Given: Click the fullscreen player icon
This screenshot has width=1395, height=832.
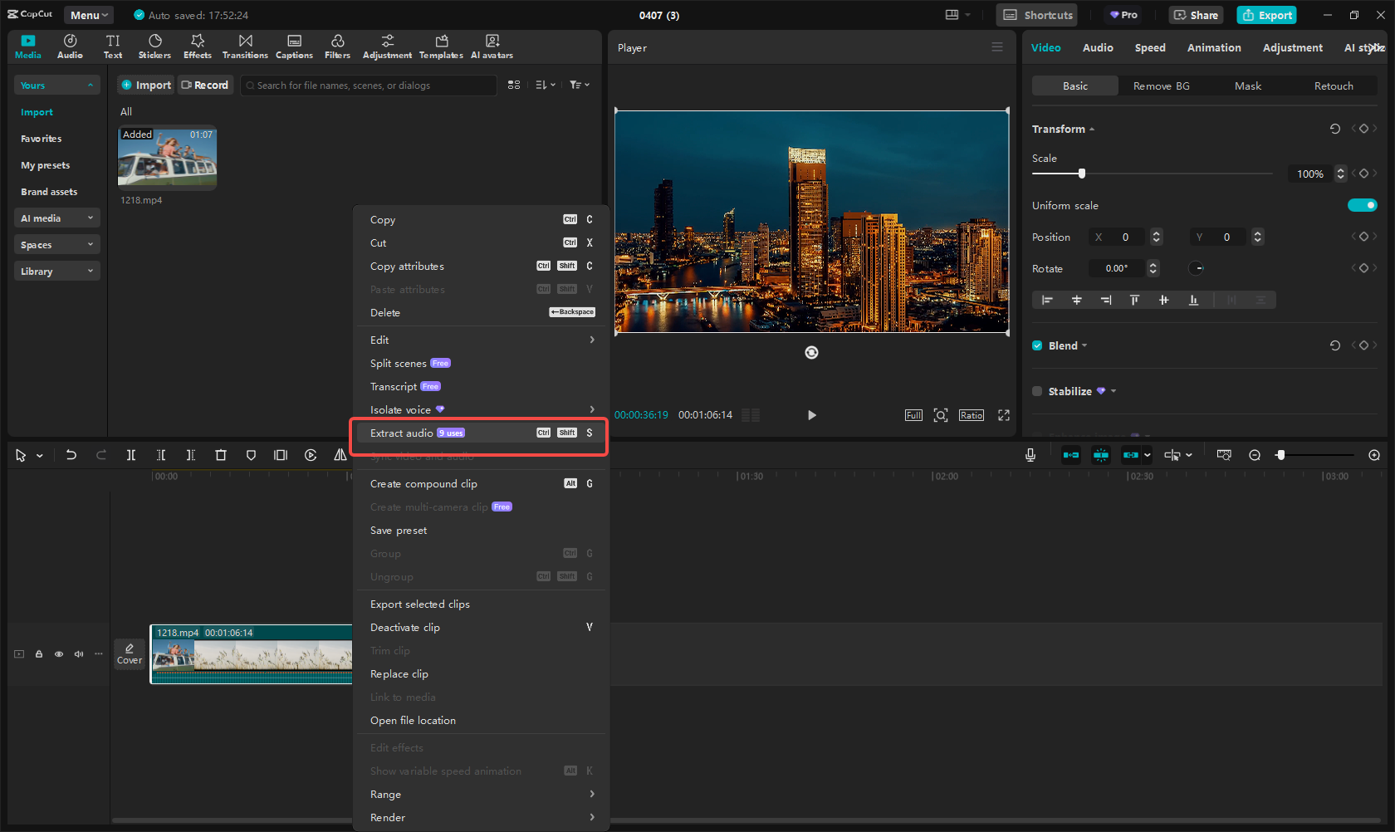Looking at the screenshot, I should [1004, 415].
